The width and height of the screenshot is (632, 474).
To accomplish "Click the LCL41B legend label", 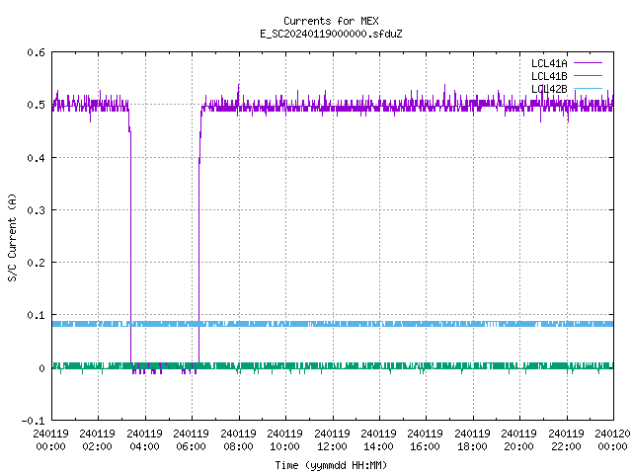I will coord(549,76).
